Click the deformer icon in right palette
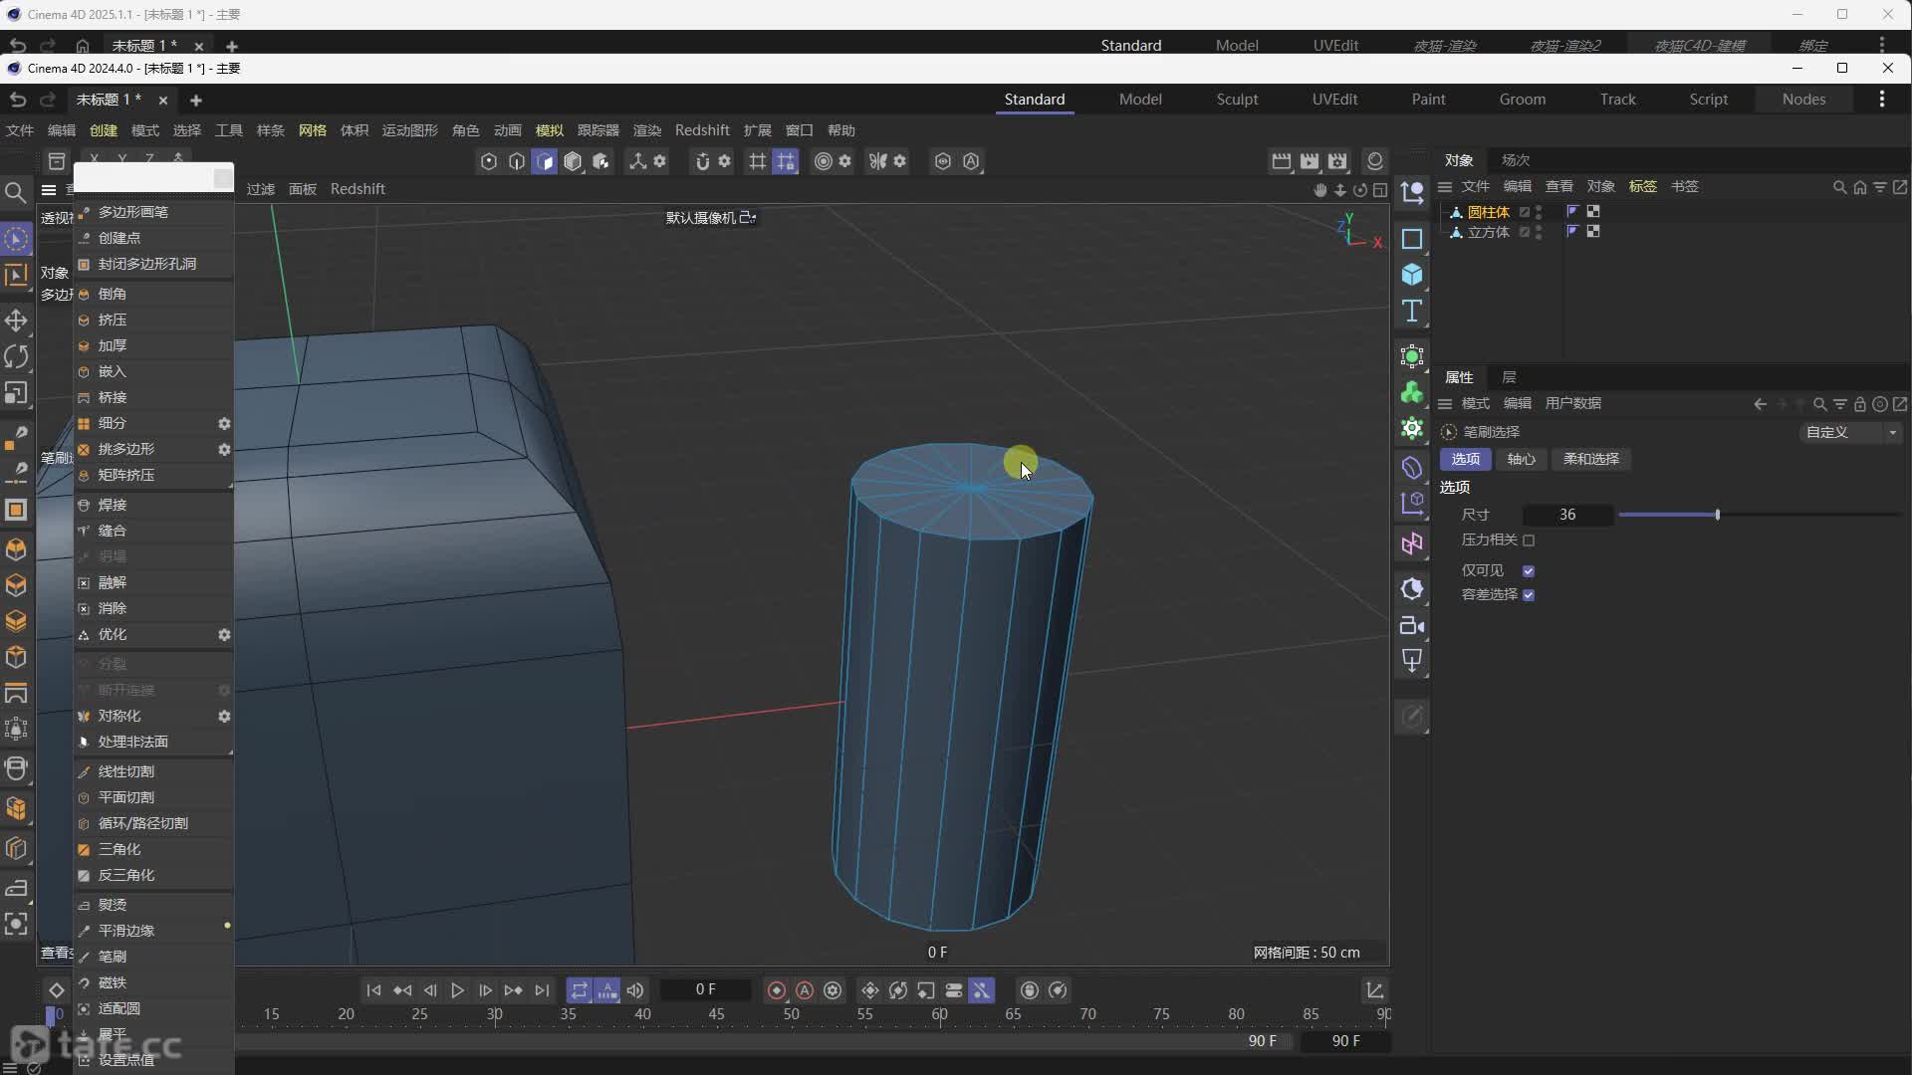Viewport: 1912px width, 1075px height. 1412,468
